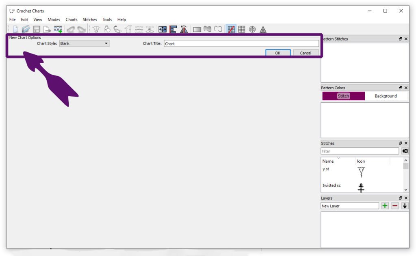Close the Pattern Stitches panel
Viewport: 416px width, 256px height.
[406, 39]
